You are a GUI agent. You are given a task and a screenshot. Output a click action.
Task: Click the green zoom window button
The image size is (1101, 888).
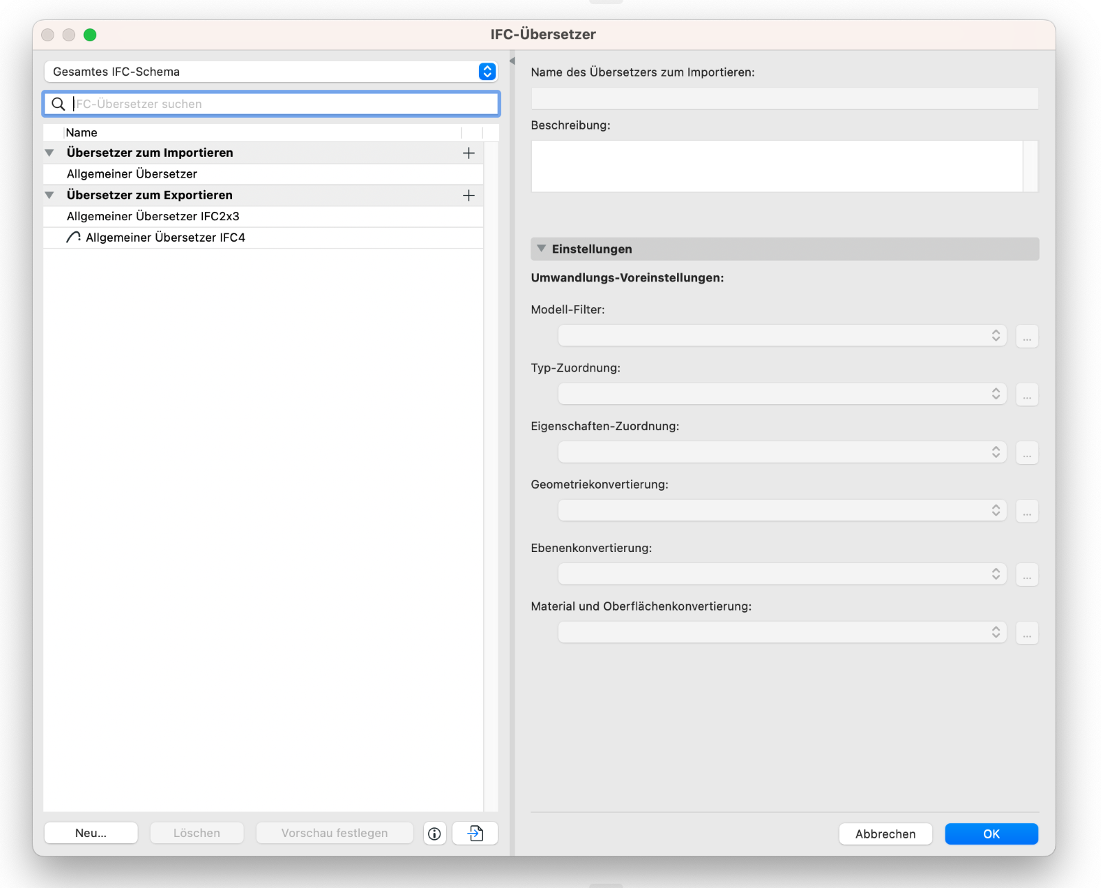coord(90,35)
